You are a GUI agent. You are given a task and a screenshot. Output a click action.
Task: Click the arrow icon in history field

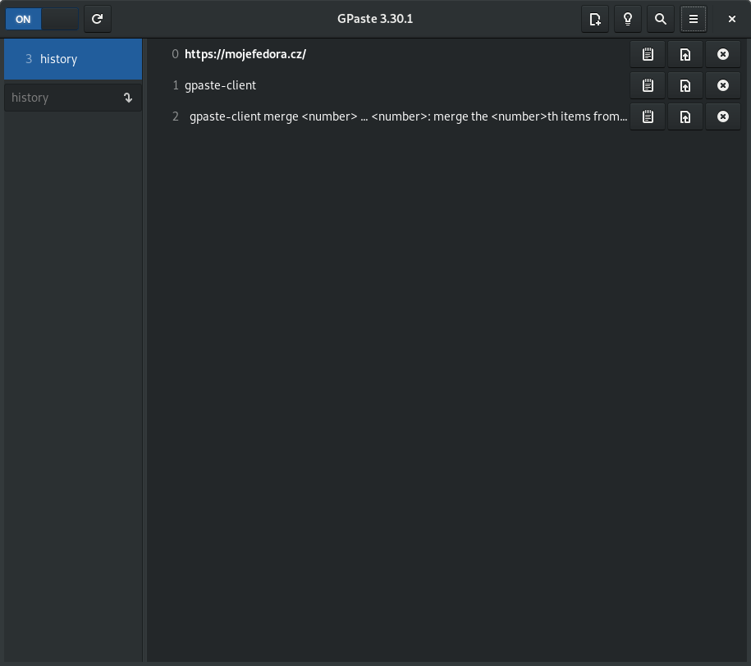pos(128,98)
